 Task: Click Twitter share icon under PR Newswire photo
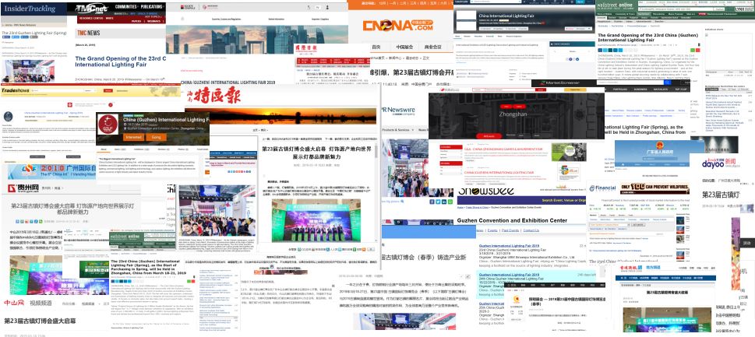(438, 202)
